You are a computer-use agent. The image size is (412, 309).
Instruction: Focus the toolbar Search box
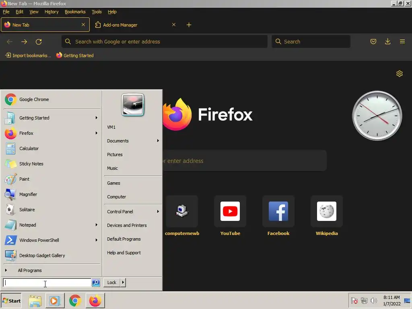coord(311,41)
